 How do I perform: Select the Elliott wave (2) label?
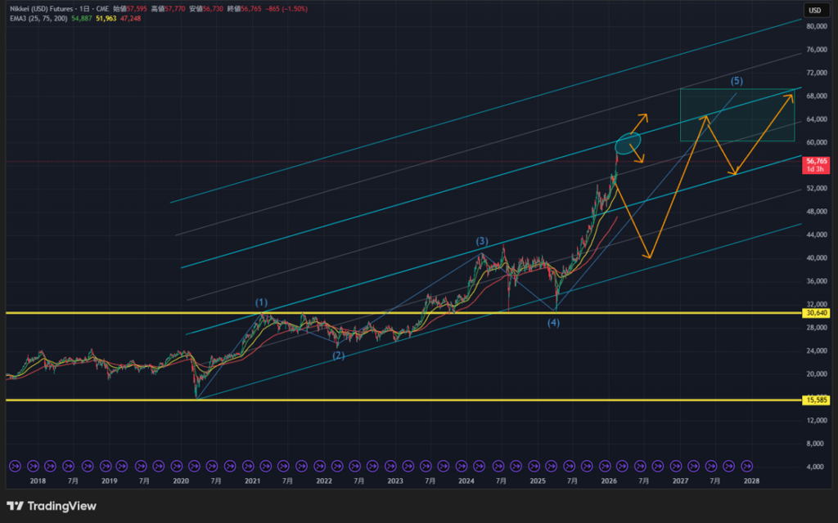pyautogui.click(x=338, y=355)
